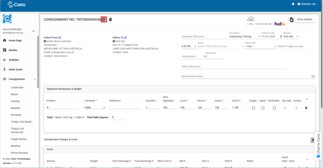Add Haz Mat details with plus icon
The image size is (323, 168).
(285, 108)
